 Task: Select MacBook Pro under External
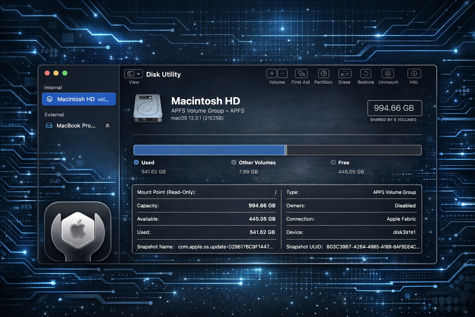(76, 125)
